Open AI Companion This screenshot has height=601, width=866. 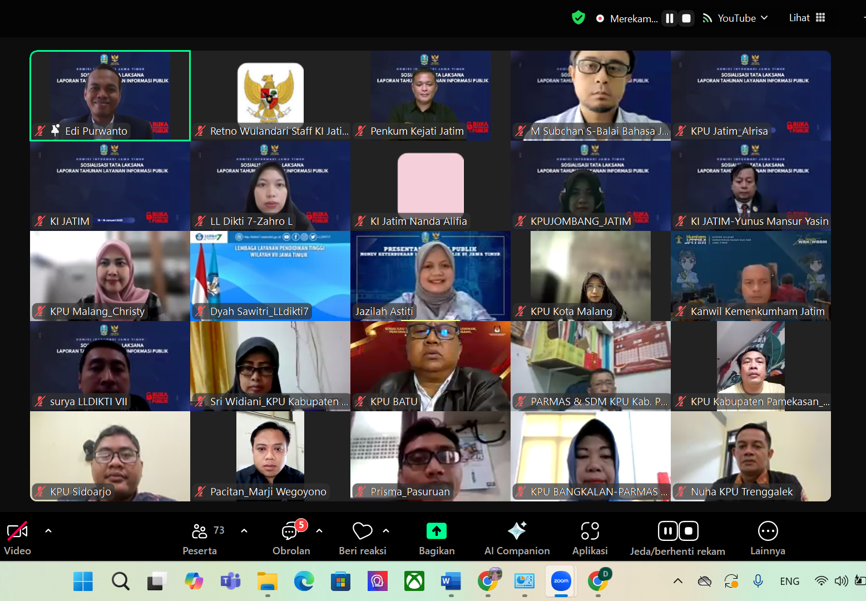point(517,531)
